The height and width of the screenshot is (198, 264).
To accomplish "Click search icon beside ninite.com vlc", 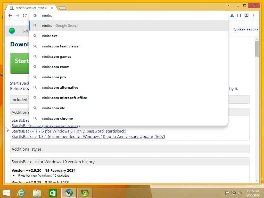I will [35, 108].
